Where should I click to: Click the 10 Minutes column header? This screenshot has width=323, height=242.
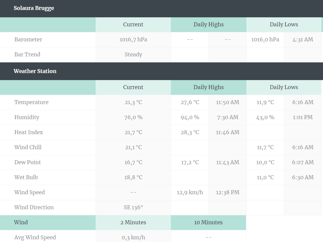coord(208,222)
